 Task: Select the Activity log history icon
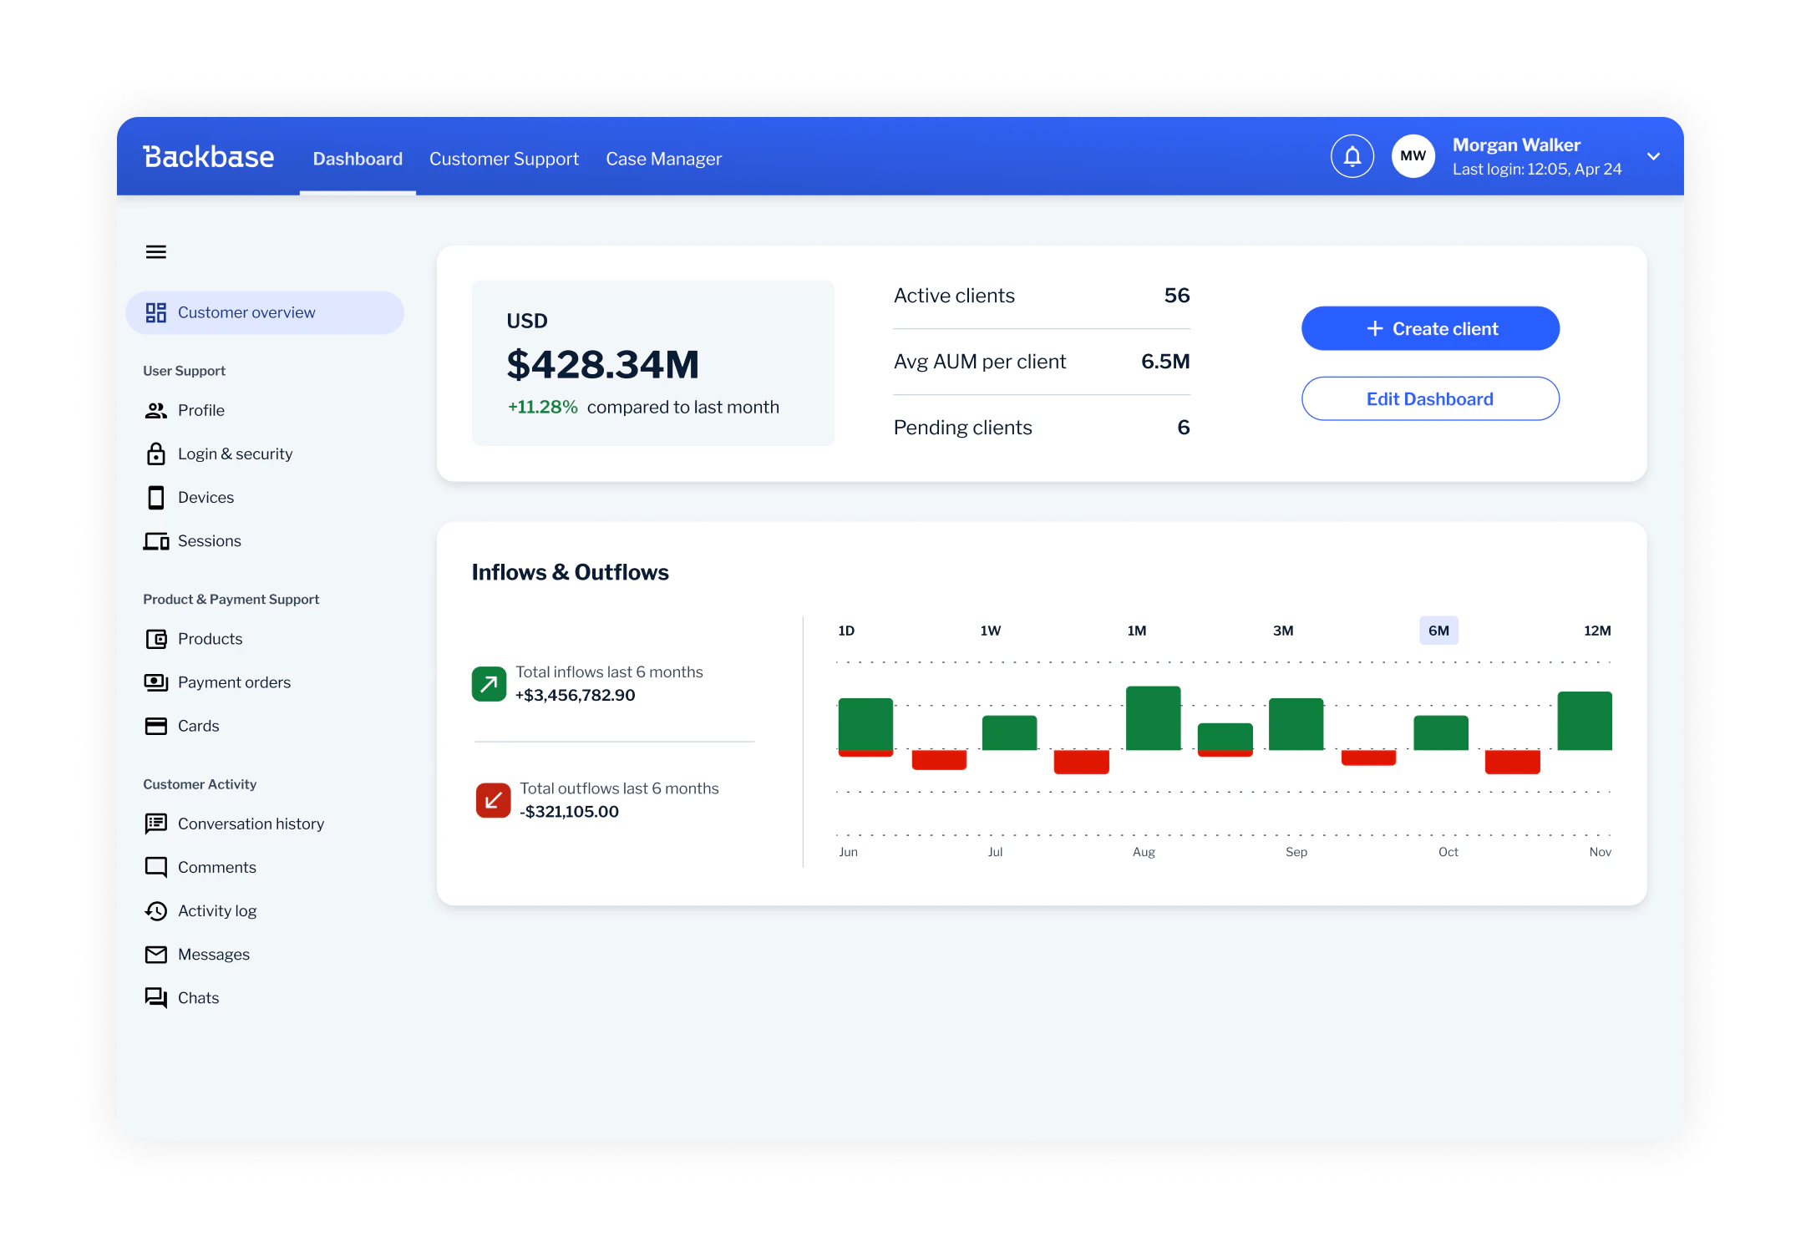click(x=156, y=910)
